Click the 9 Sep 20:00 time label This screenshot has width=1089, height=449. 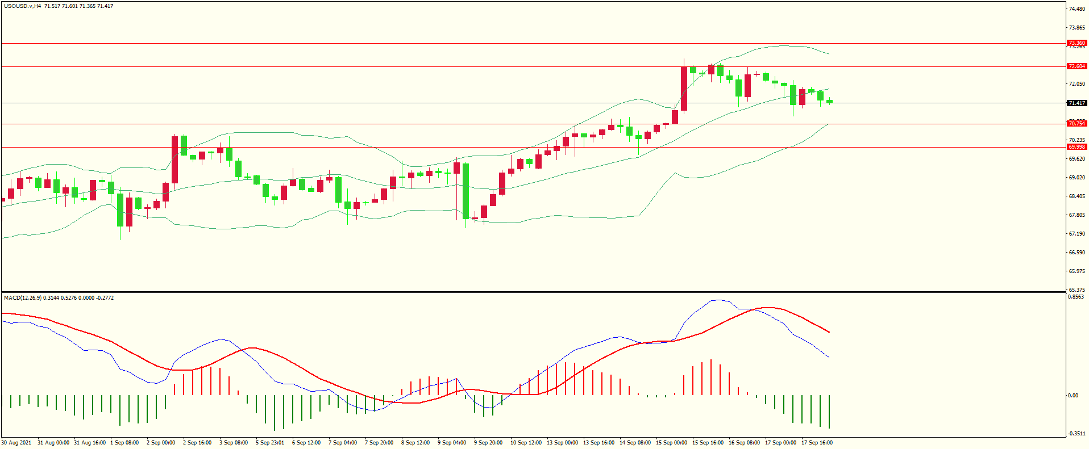(488, 443)
